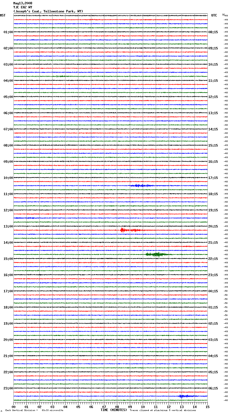Select the 20:00 MST time label
Screen dimensions: 229x414
[8, 340]
